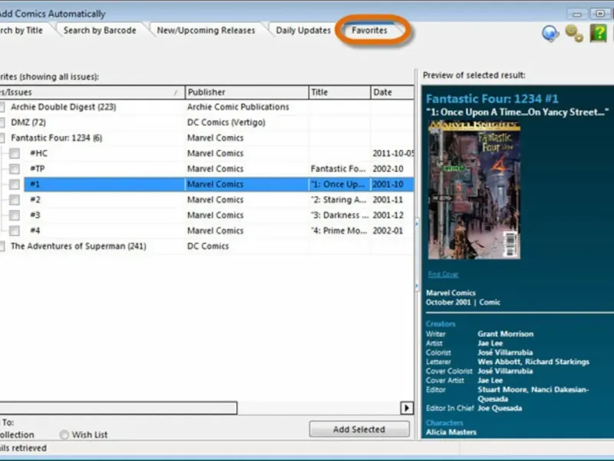Switch to the Favorites tab
The width and height of the screenshot is (614, 461).
(x=369, y=30)
